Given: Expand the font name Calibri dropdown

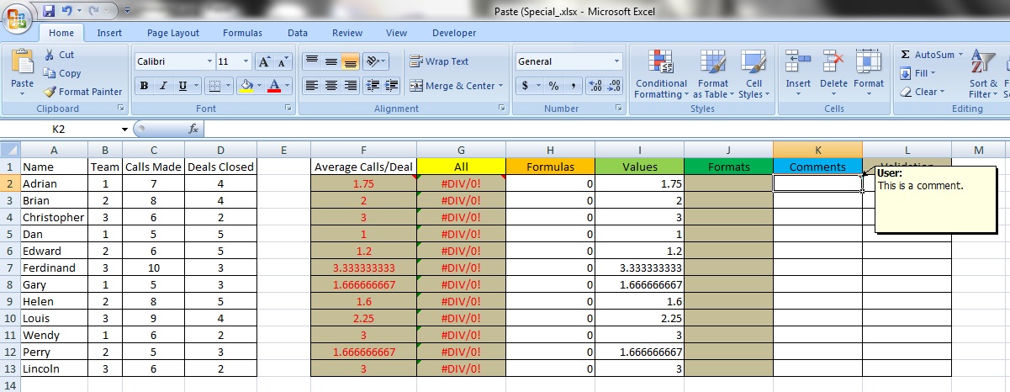Looking at the screenshot, I should pos(209,61).
